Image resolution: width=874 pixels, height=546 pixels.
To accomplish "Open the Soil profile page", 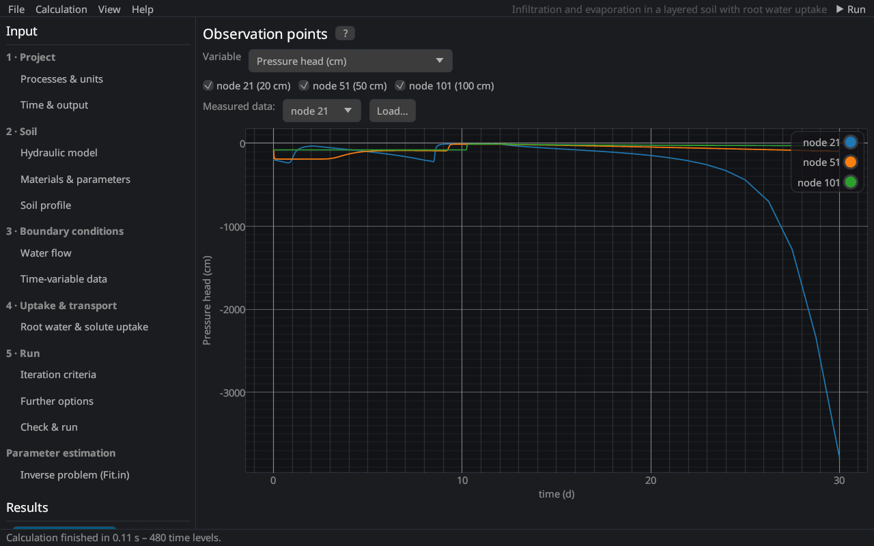I will click(x=46, y=205).
